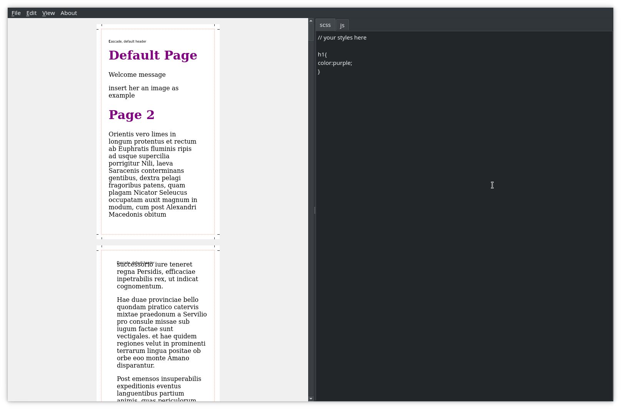Screen dimensions: 621x409
Task: Place cursor on 'color:purple;' line
Action: click(335, 63)
